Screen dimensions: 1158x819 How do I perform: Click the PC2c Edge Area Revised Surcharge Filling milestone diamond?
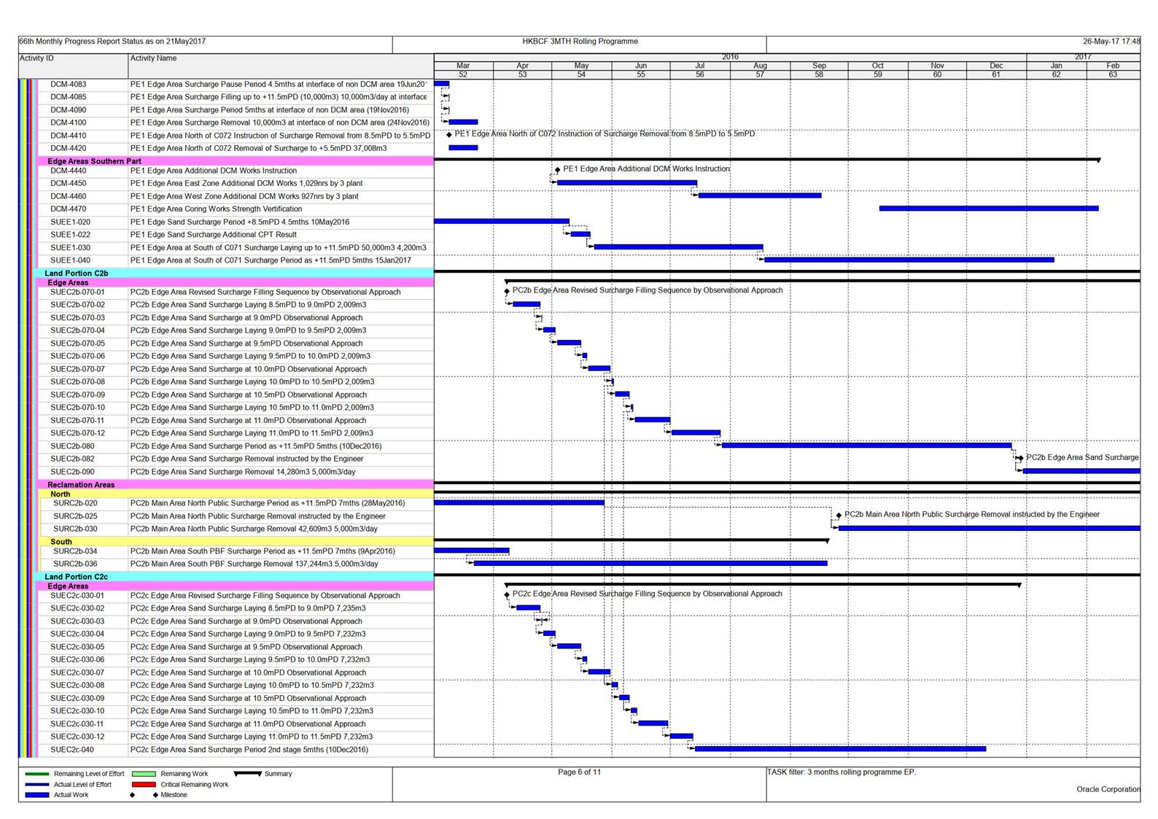[x=507, y=594]
